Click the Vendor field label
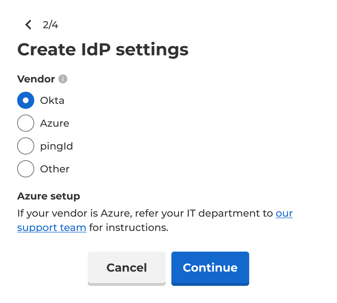 click(x=36, y=79)
